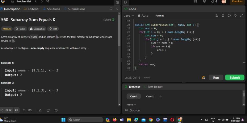Click the taskbar Search box
Screen dimensions: 247x123
(x=86, y=120)
